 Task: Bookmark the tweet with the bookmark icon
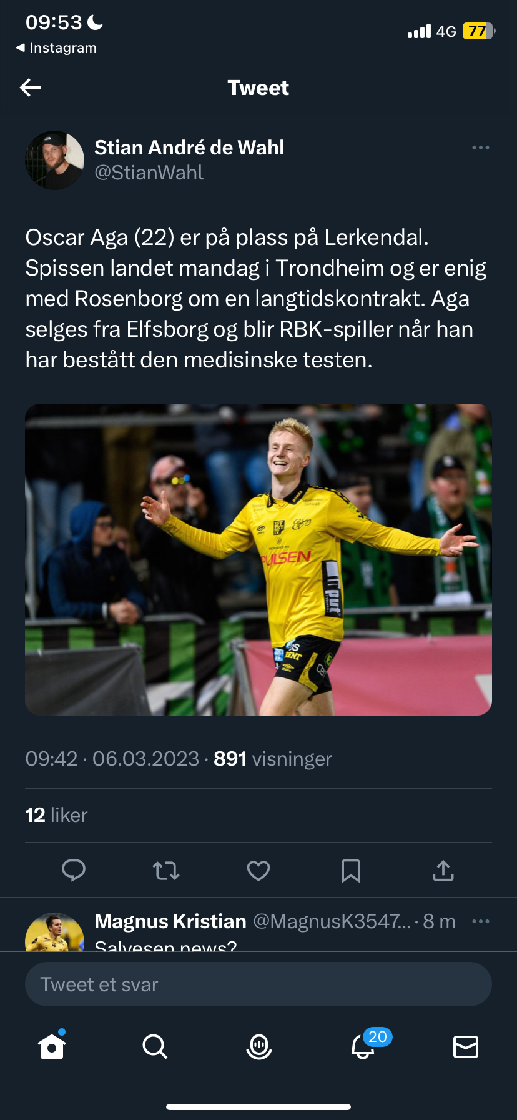point(351,870)
